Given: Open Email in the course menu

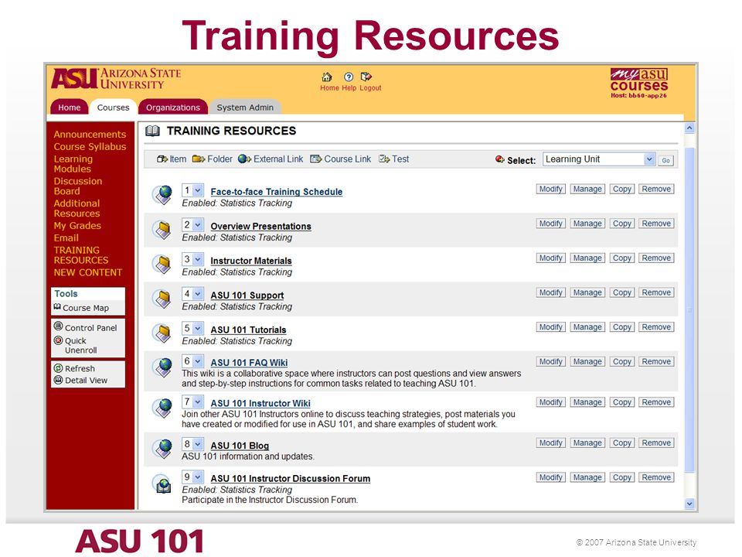Looking at the screenshot, I should click(x=66, y=238).
